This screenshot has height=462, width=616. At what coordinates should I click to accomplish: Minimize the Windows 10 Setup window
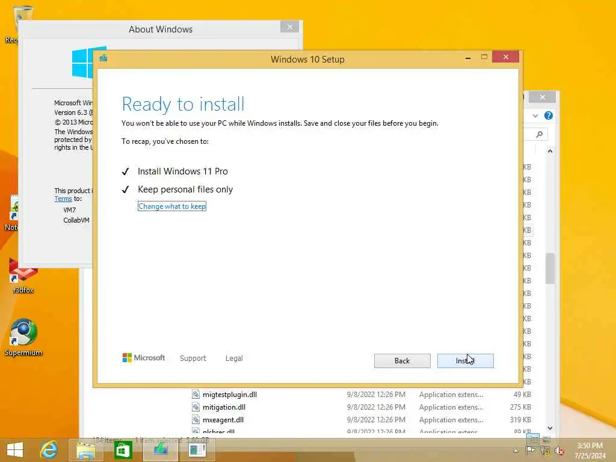[468, 57]
